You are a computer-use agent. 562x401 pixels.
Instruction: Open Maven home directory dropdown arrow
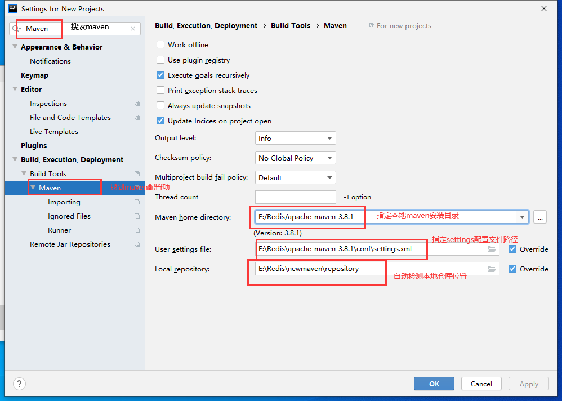(522, 217)
